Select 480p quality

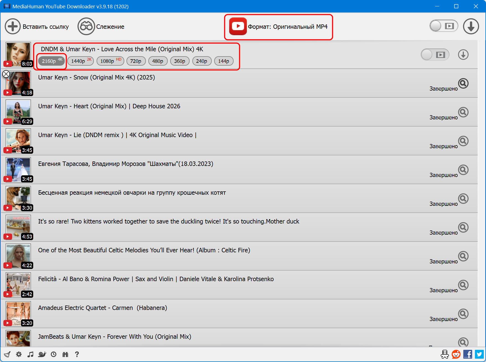(x=158, y=61)
